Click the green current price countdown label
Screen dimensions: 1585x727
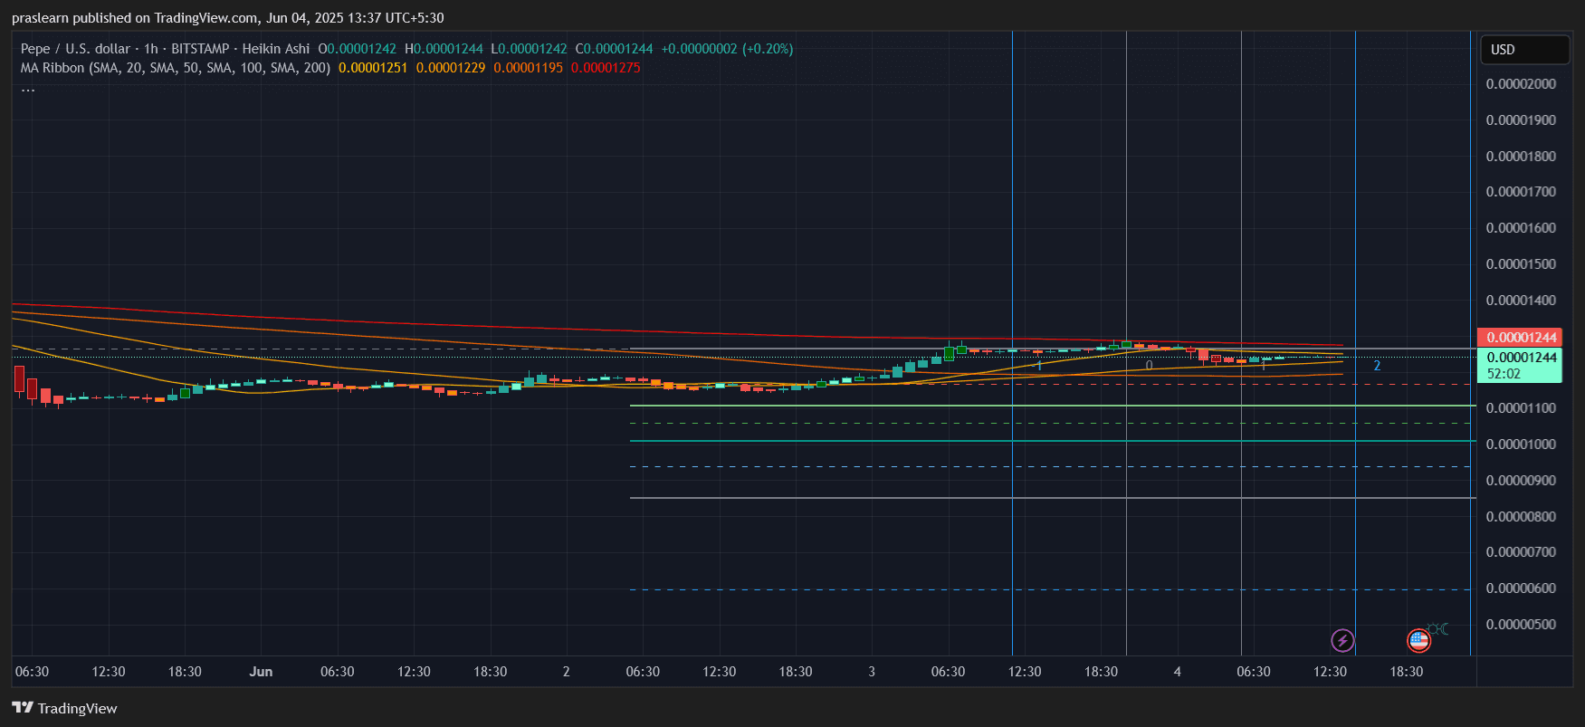1521,365
